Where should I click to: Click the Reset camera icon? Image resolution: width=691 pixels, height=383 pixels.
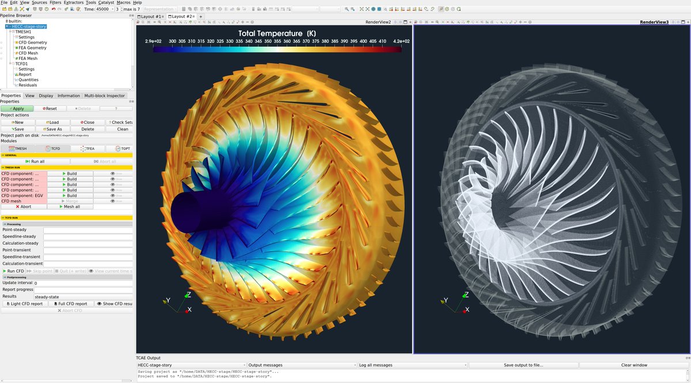[362, 10]
